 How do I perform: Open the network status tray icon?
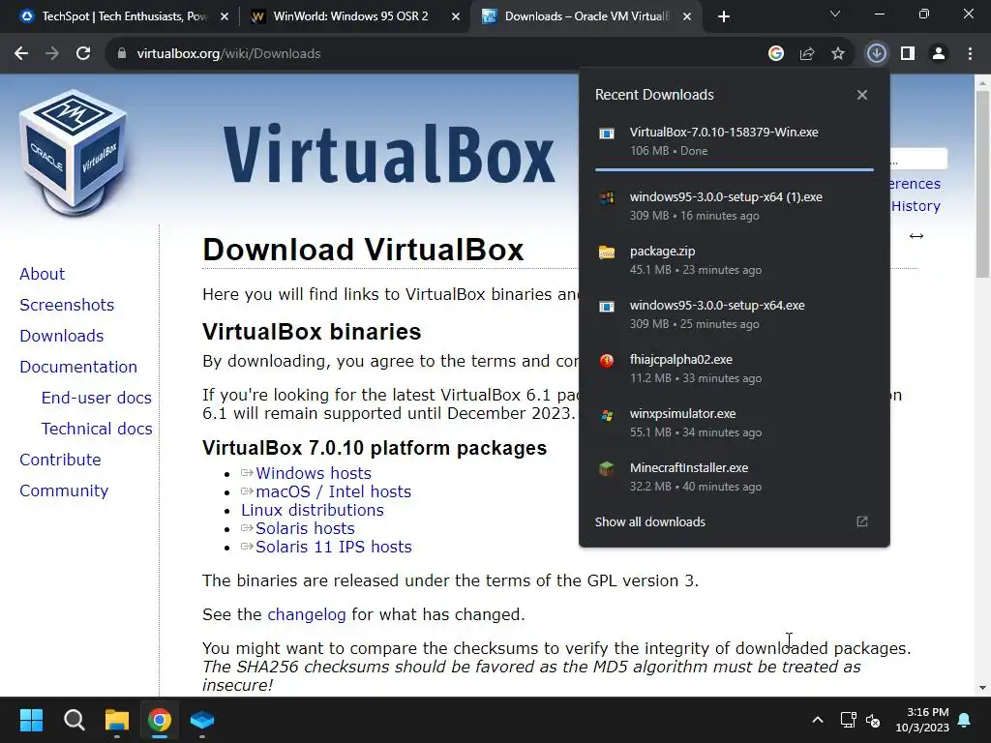848,720
